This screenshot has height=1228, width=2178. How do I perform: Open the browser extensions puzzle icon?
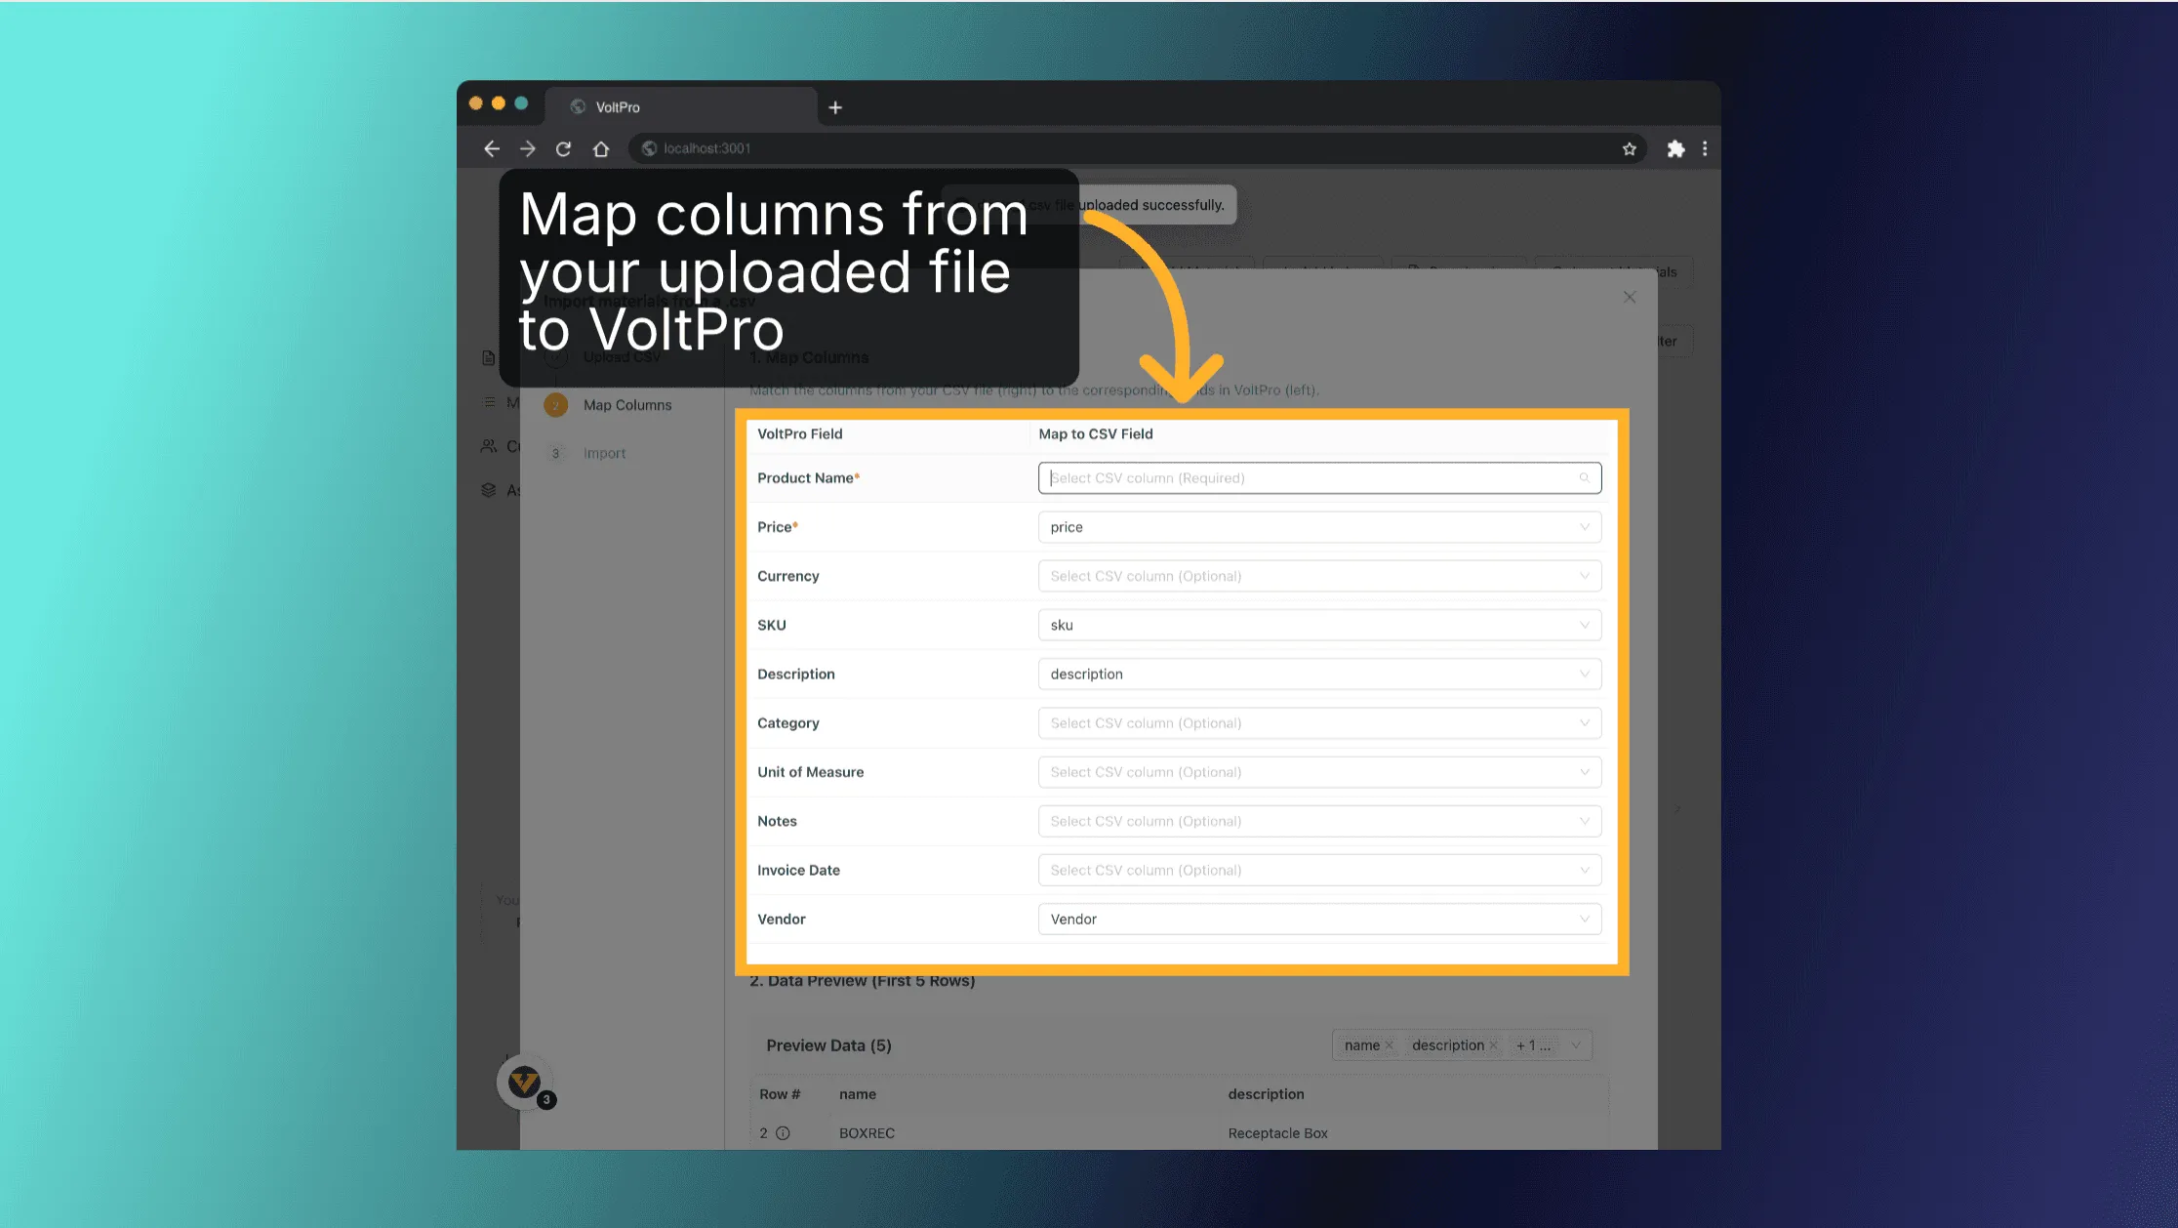[1676, 148]
